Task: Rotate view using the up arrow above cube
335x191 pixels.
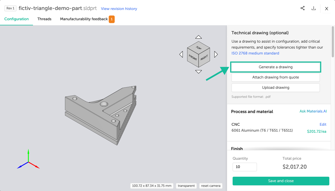Action: click(199, 37)
